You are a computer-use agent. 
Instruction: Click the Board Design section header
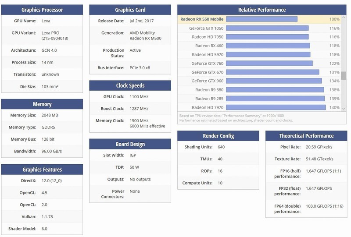[130, 144]
